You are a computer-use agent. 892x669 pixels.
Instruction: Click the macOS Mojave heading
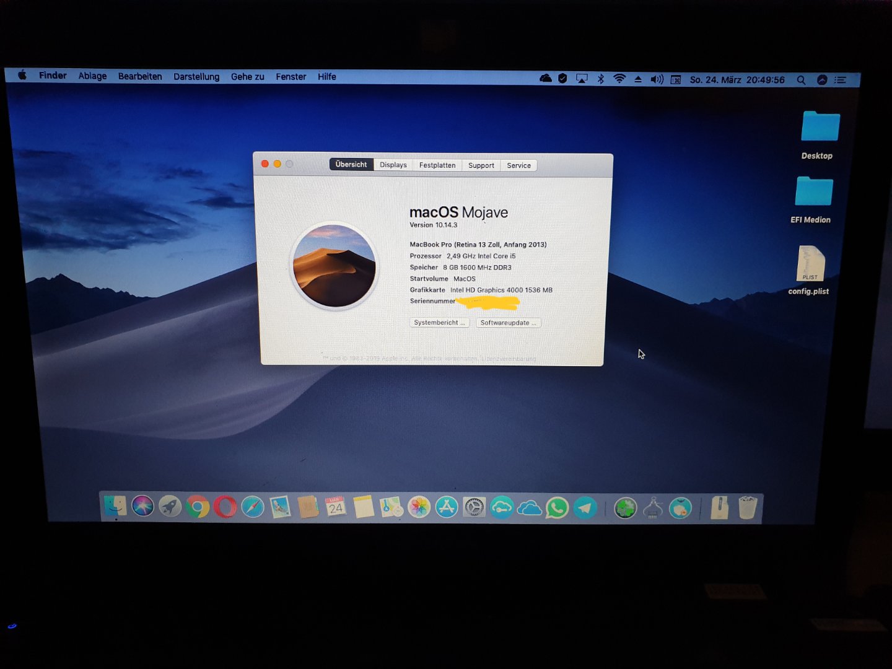click(458, 212)
